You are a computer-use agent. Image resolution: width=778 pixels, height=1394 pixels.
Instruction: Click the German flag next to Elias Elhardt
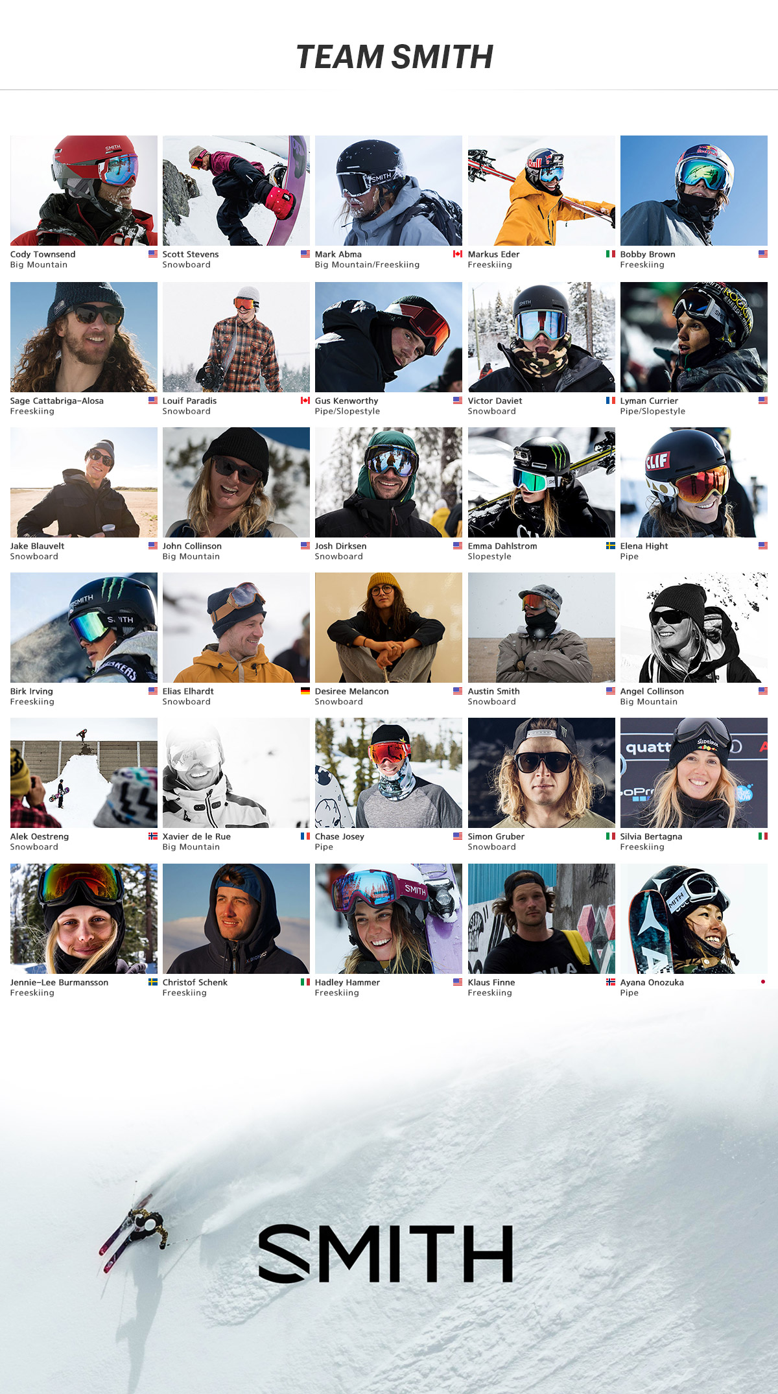305,691
